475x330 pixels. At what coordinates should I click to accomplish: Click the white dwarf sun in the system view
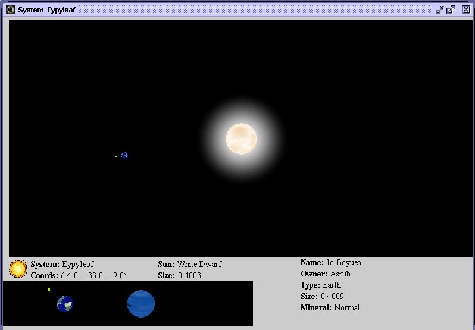click(x=241, y=139)
